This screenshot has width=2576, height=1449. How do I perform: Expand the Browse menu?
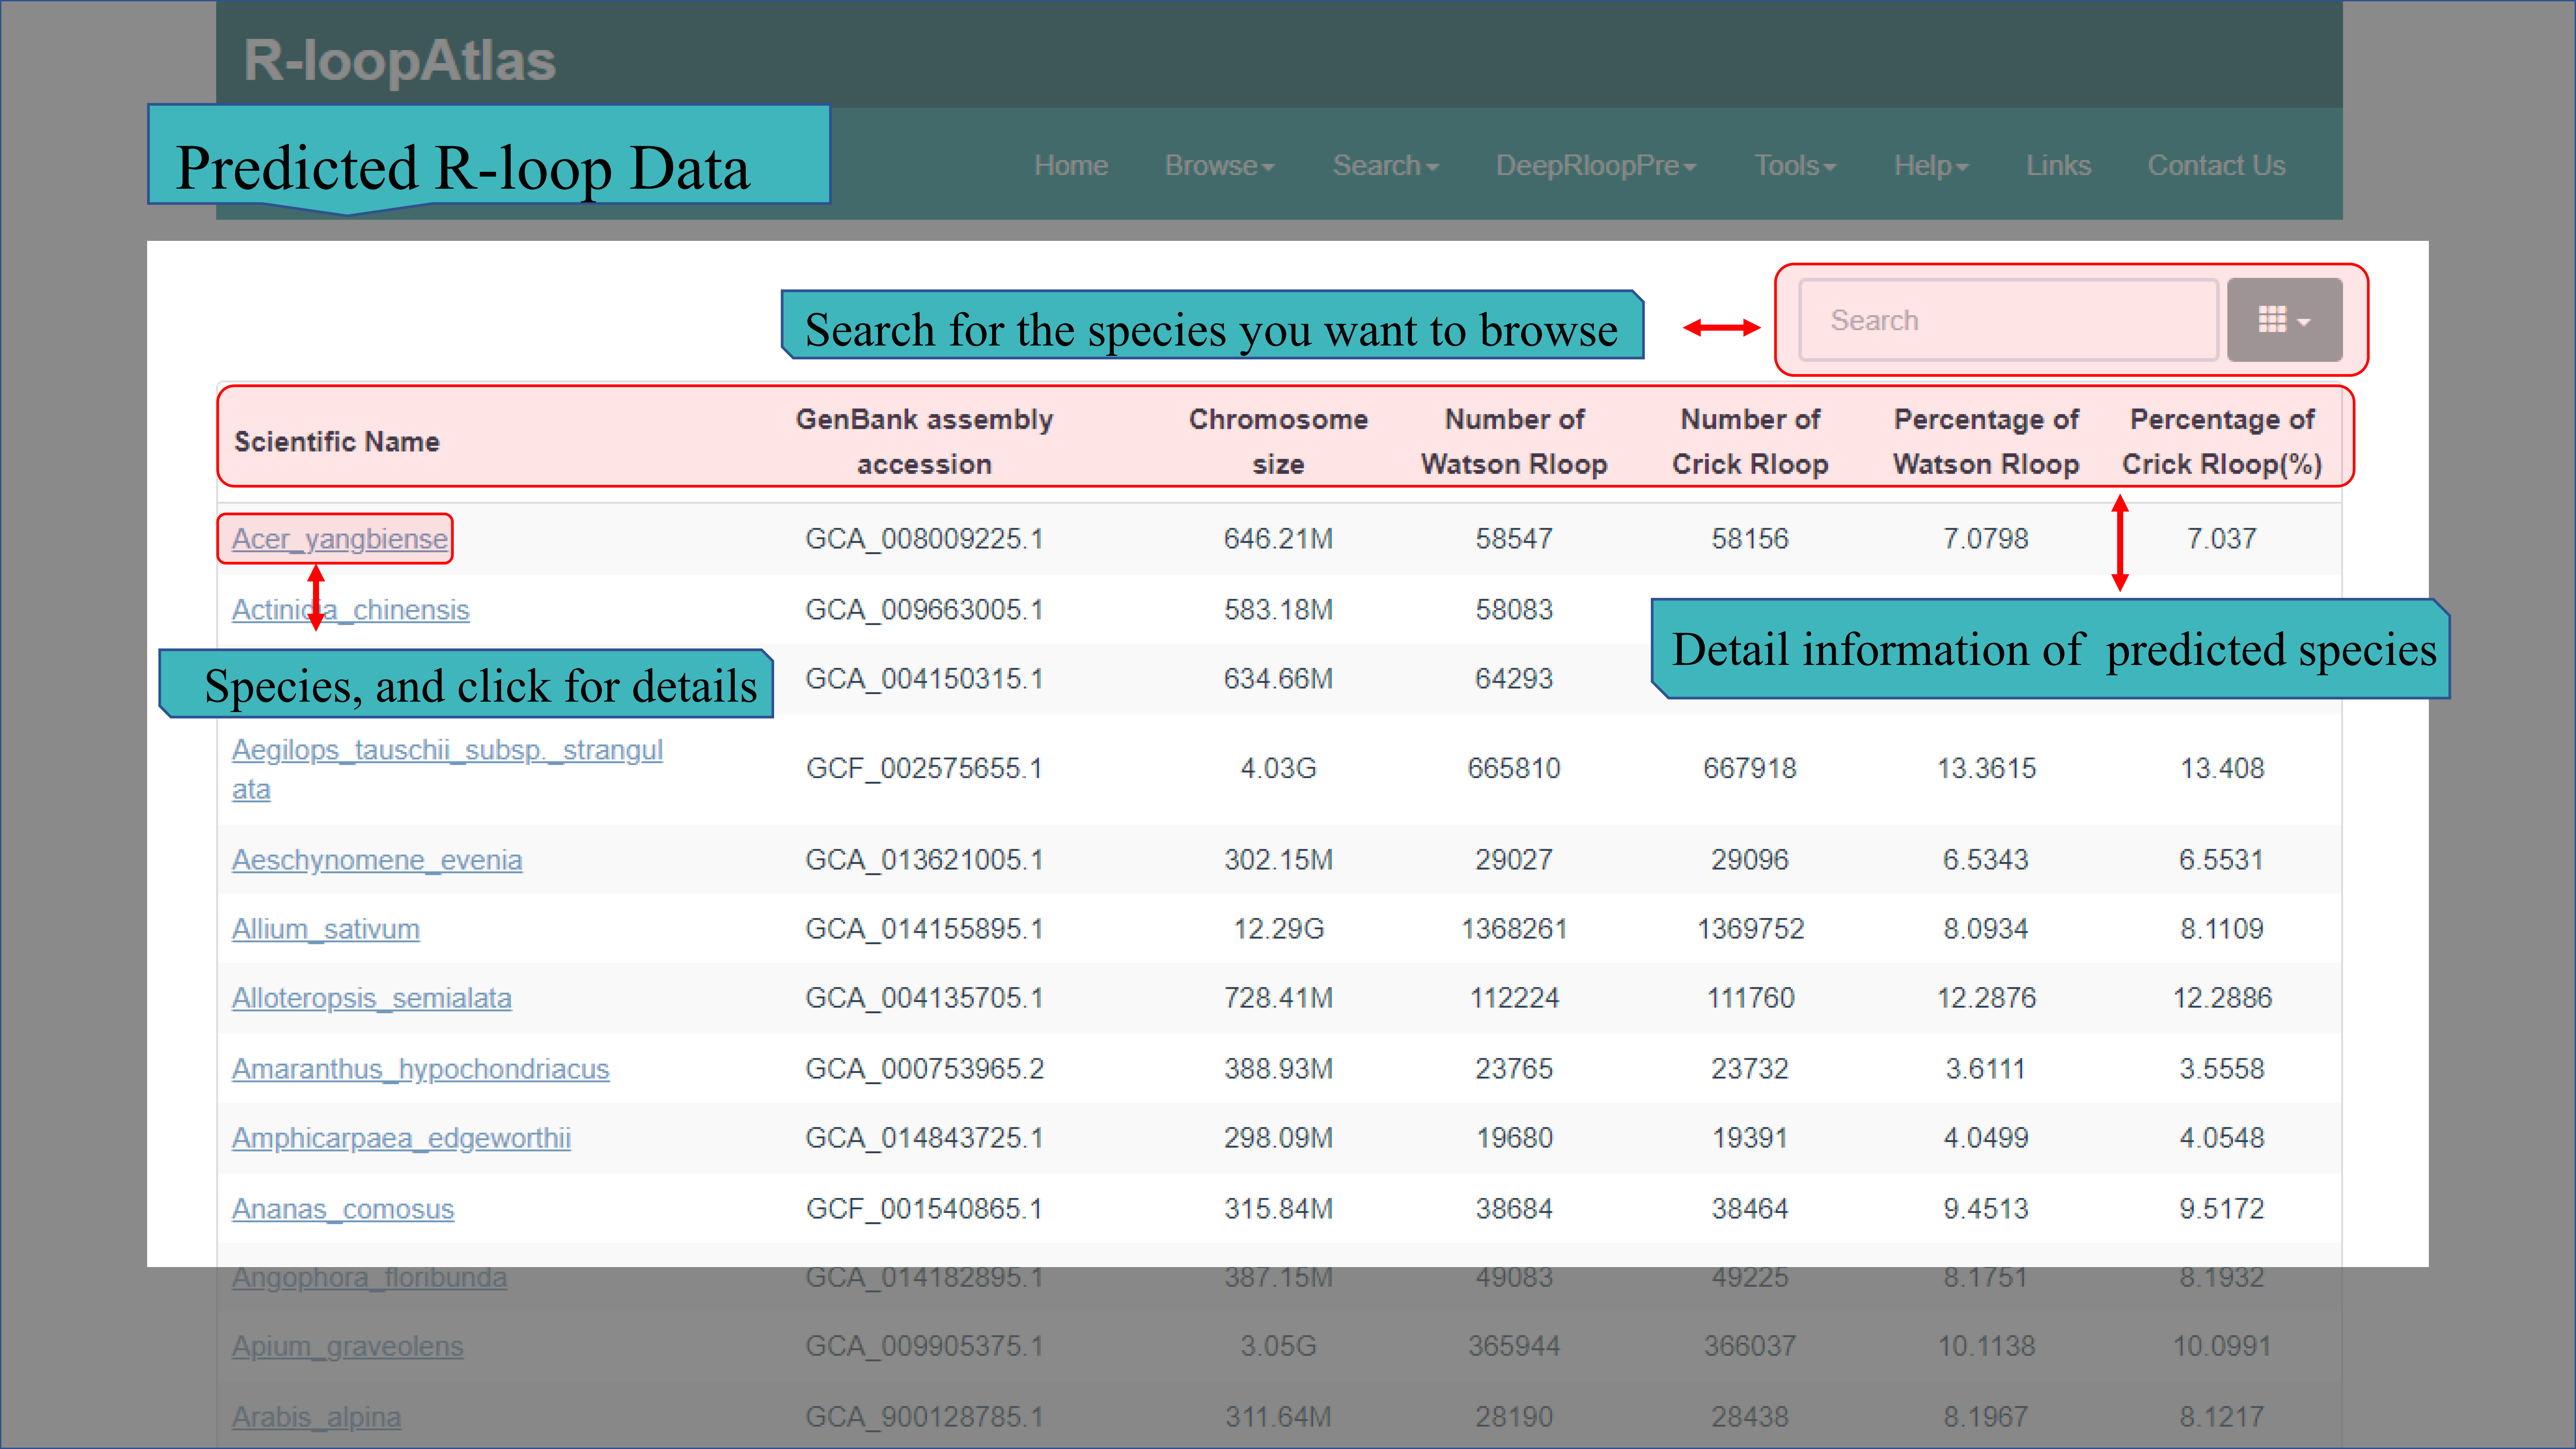click(1219, 165)
